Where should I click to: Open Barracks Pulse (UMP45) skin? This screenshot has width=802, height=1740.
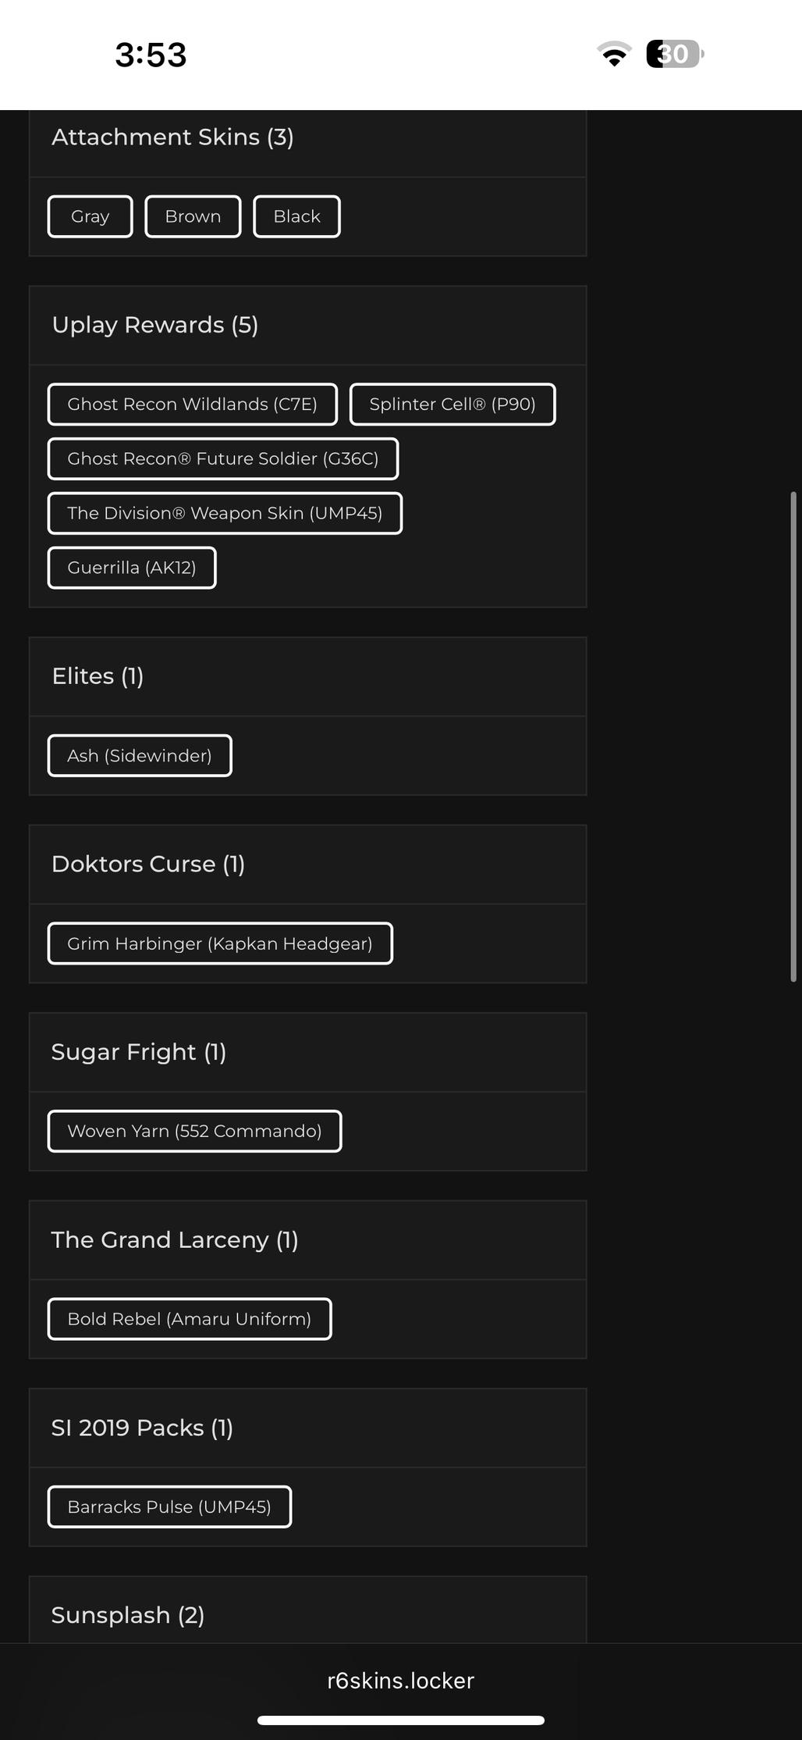point(169,1506)
